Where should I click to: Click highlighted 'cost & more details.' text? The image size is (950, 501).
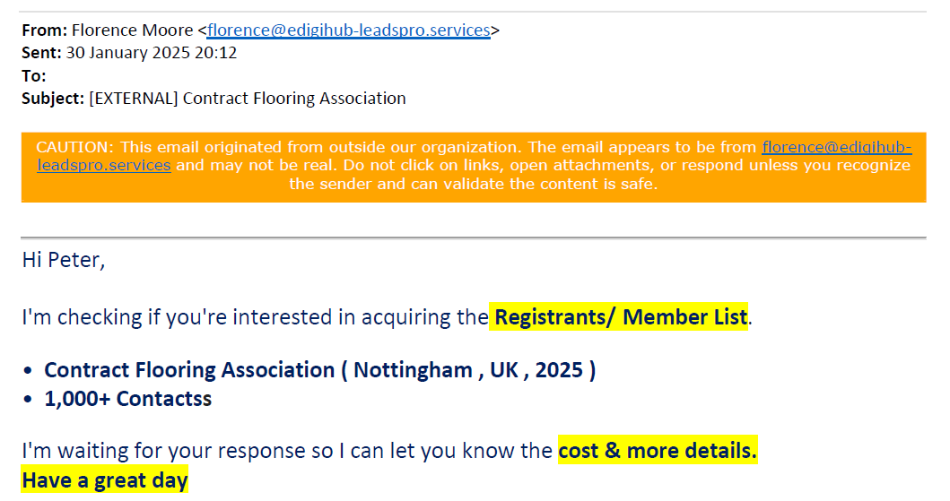tap(658, 451)
